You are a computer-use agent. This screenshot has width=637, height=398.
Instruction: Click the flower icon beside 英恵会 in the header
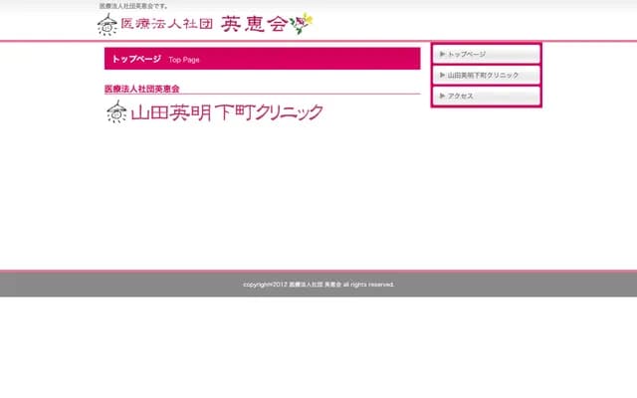click(x=301, y=23)
